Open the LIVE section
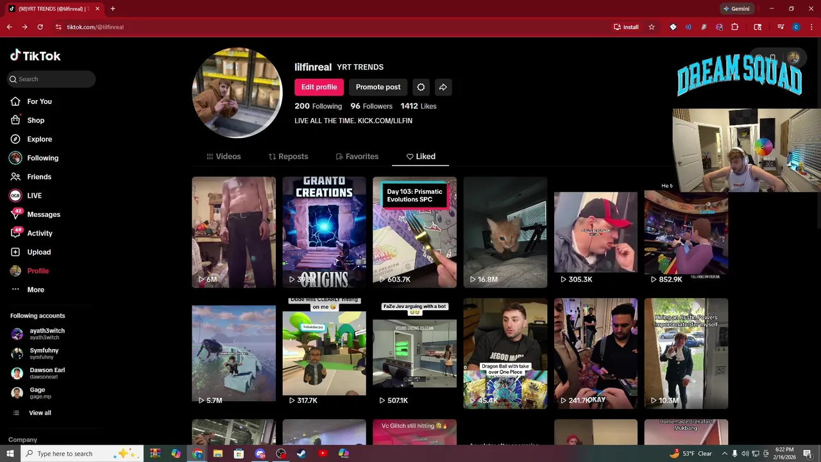 click(x=34, y=196)
